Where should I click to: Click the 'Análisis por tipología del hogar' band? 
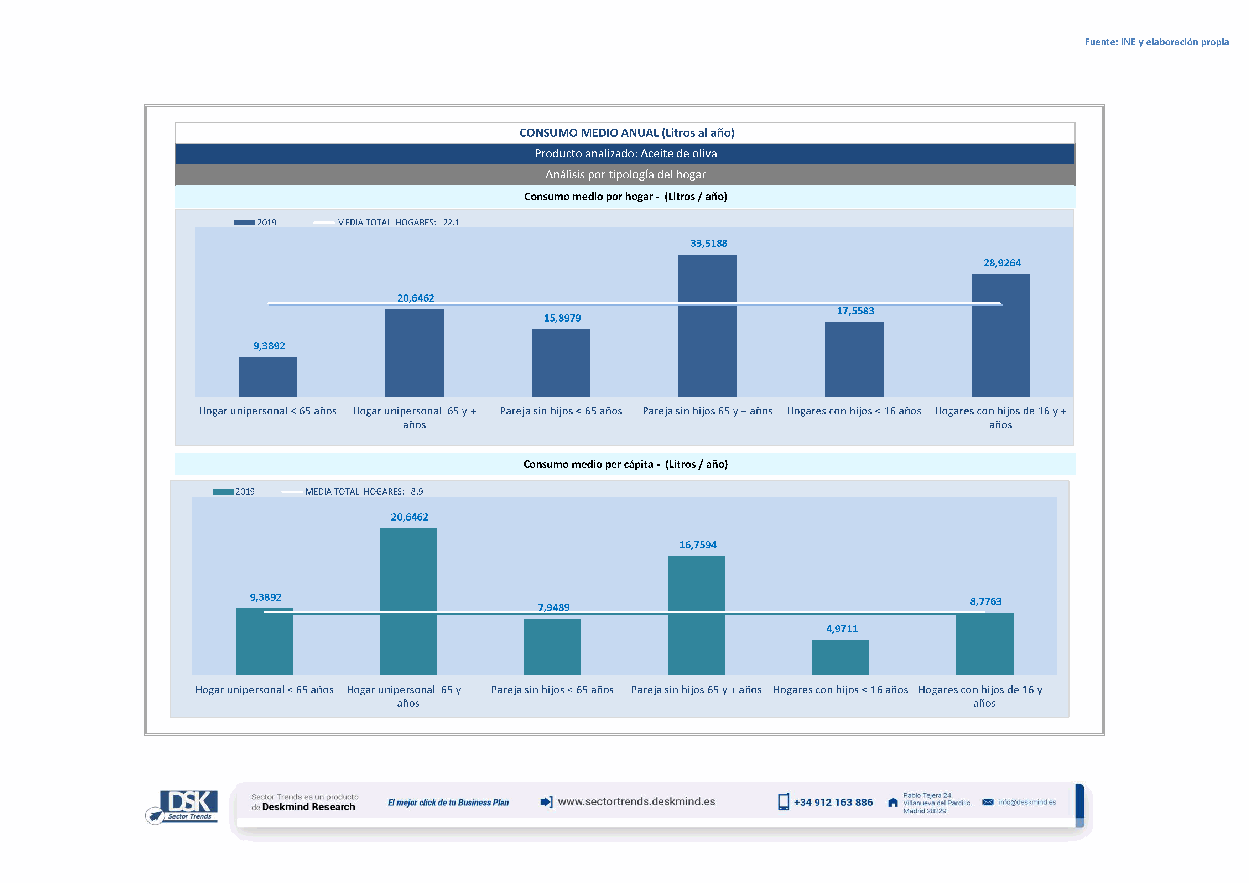tap(625, 174)
